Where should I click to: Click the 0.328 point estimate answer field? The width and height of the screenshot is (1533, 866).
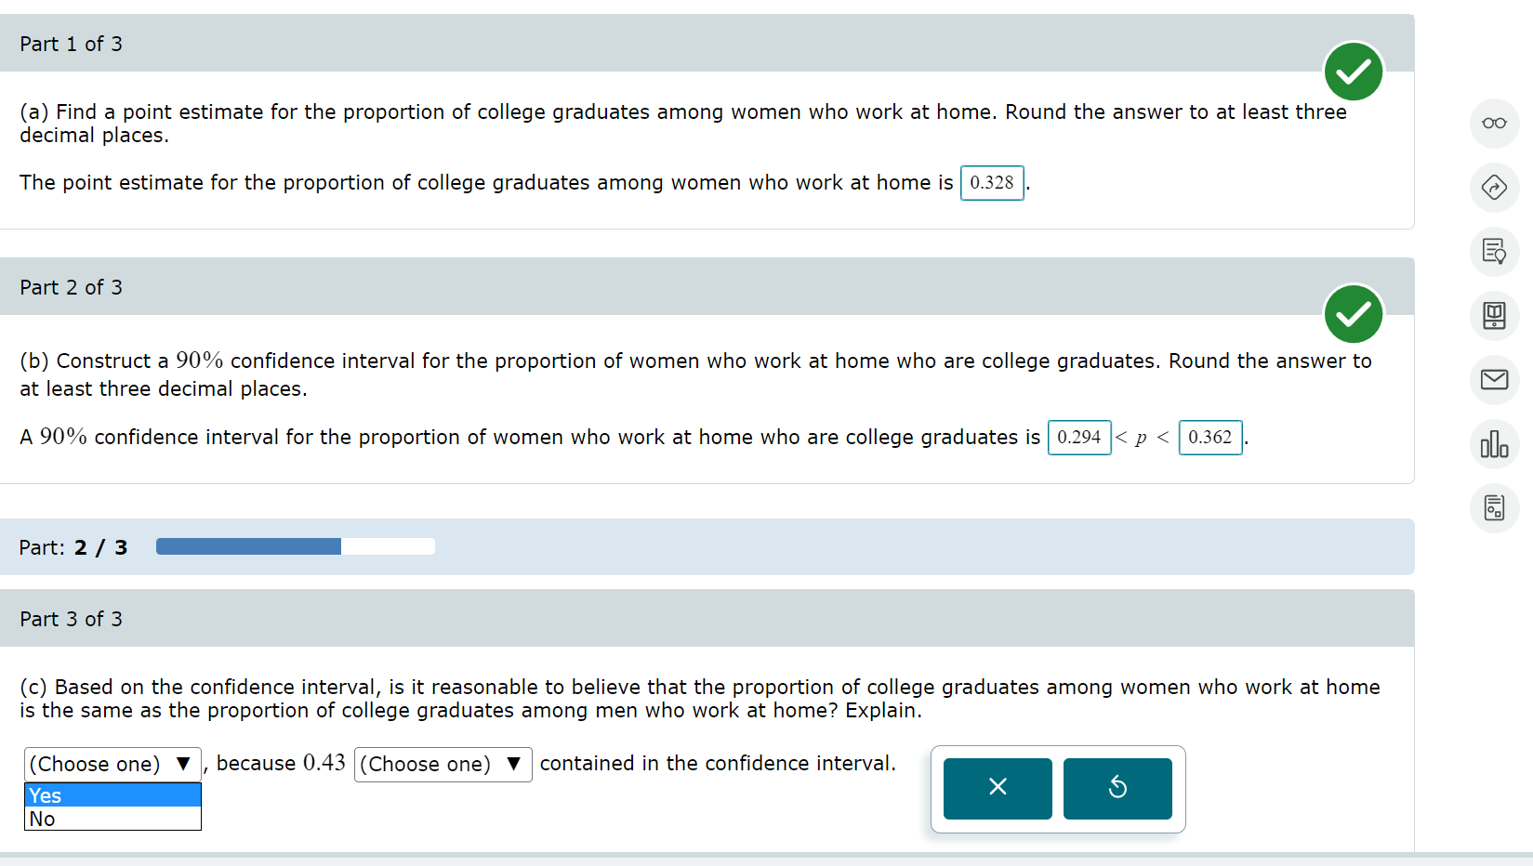pyautogui.click(x=991, y=182)
